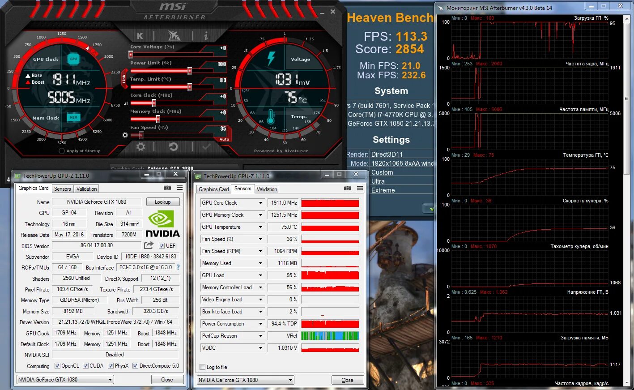
Task: Click the Core Voltage slider handle
Action: tap(131, 55)
